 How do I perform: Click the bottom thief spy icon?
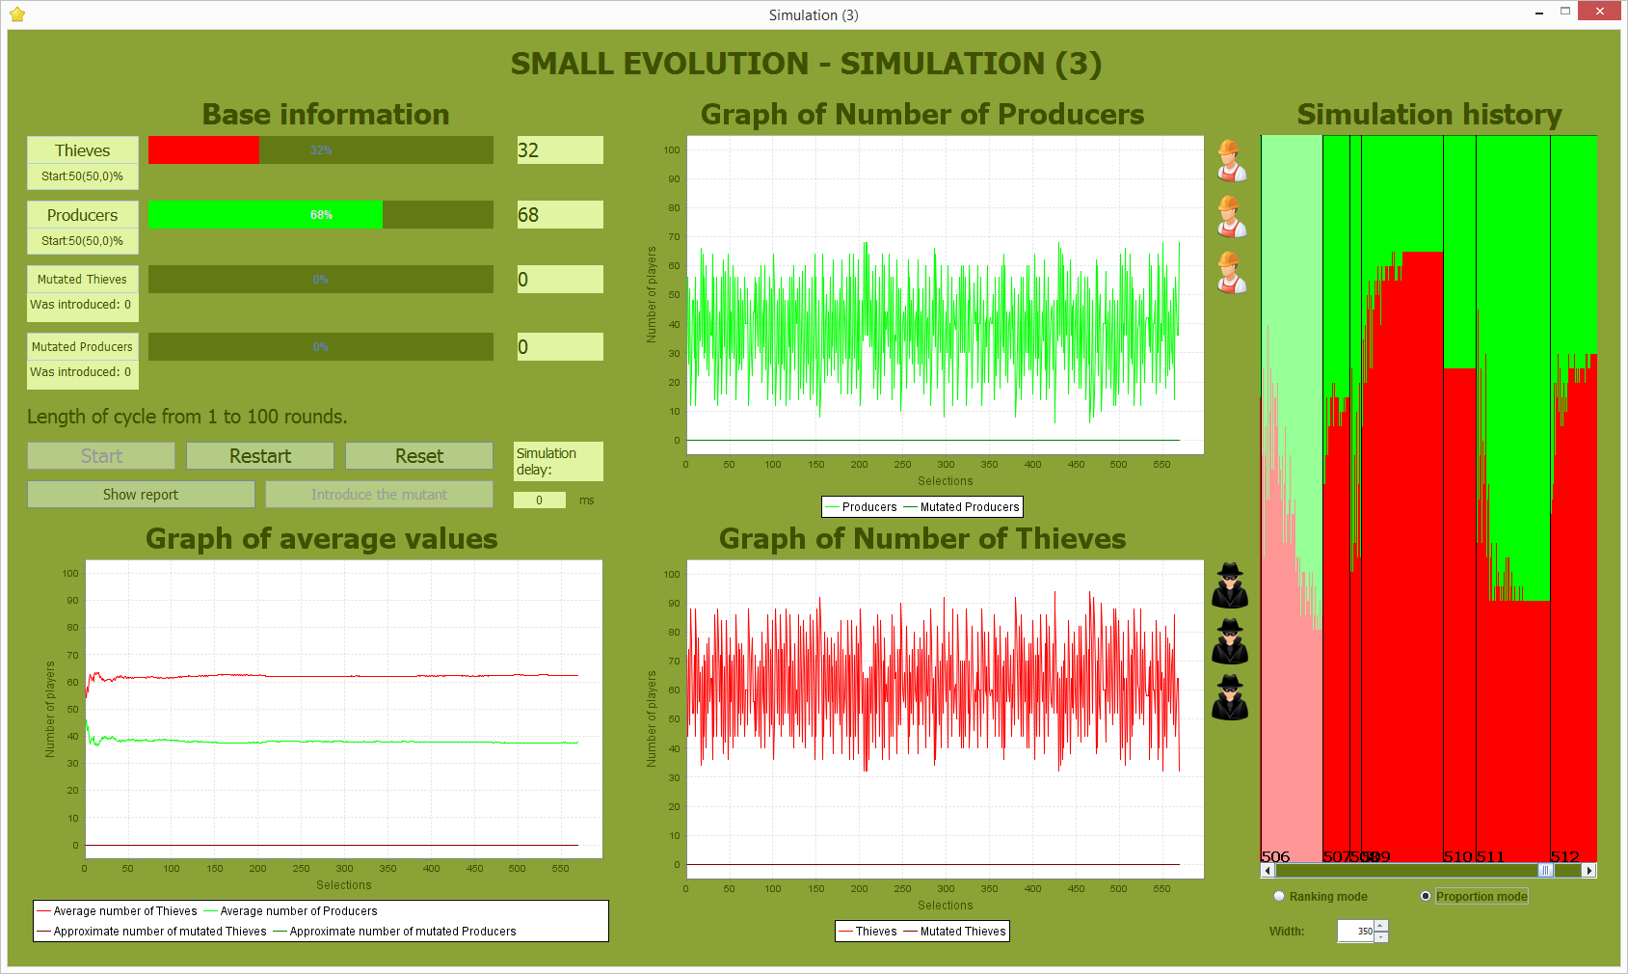click(x=1230, y=697)
